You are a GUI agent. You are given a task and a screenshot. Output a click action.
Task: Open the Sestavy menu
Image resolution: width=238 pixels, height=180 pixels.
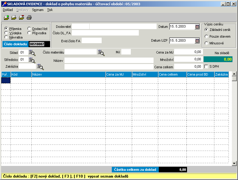coord(22,10)
